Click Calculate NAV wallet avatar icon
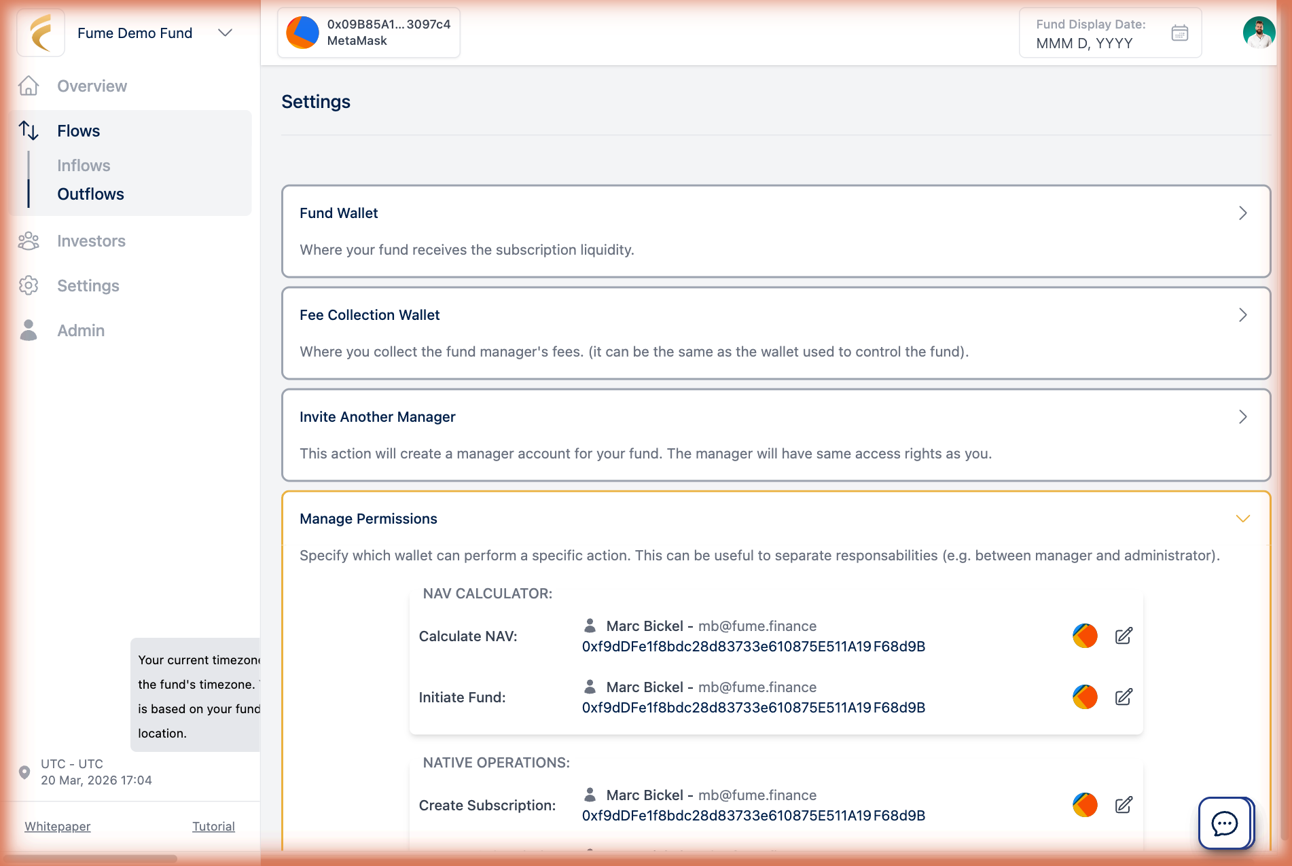This screenshot has width=1292, height=866. coord(1085,636)
